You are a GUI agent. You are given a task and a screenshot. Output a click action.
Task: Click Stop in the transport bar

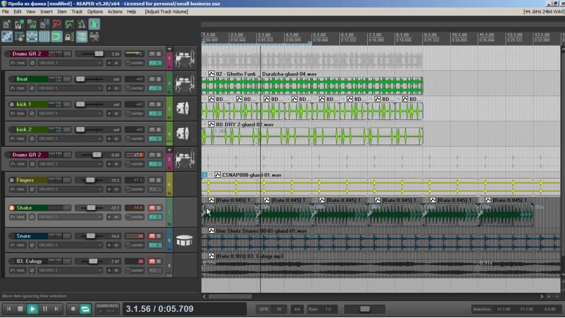tap(20, 309)
